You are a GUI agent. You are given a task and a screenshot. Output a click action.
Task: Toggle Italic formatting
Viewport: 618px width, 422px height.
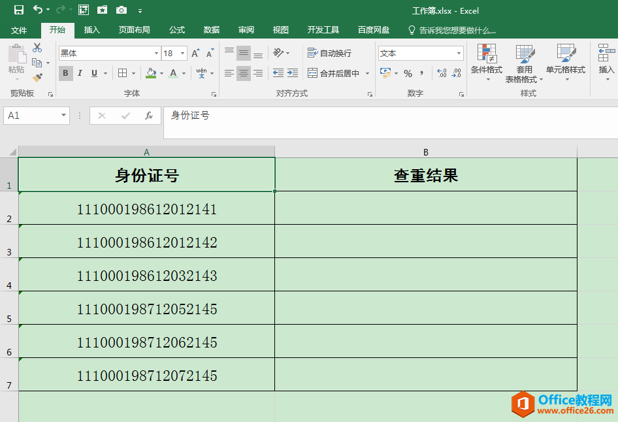pyautogui.click(x=80, y=73)
